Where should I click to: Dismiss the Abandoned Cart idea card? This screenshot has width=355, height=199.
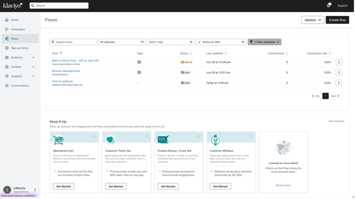click(x=94, y=136)
